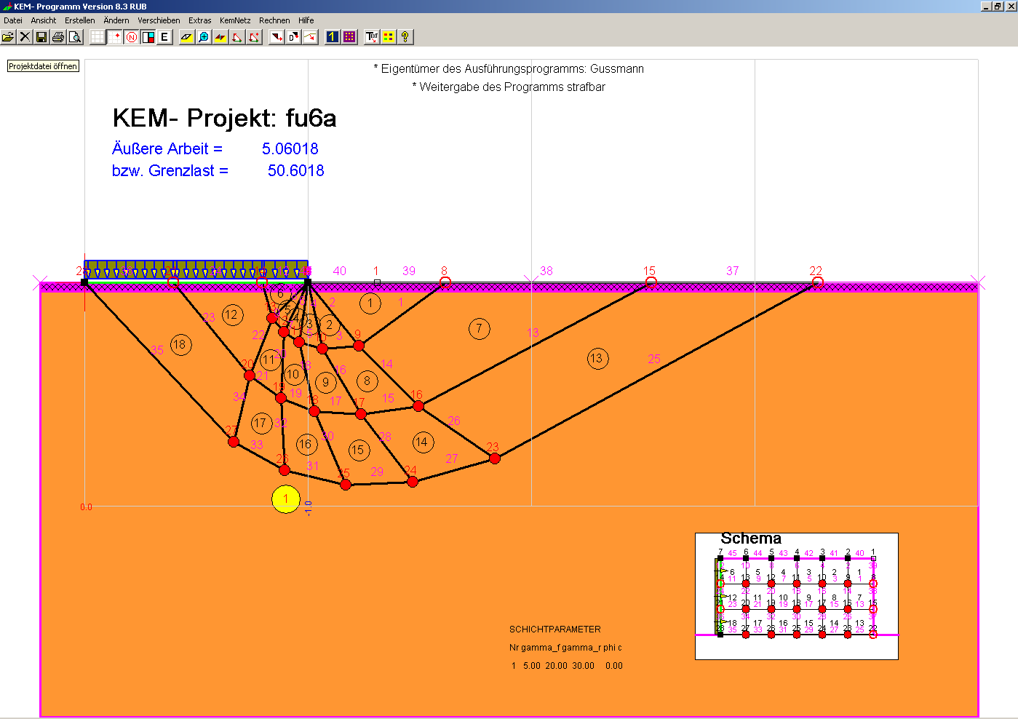
Task: Toggle the colored panels fill icon
Action: click(x=148, y=36)
